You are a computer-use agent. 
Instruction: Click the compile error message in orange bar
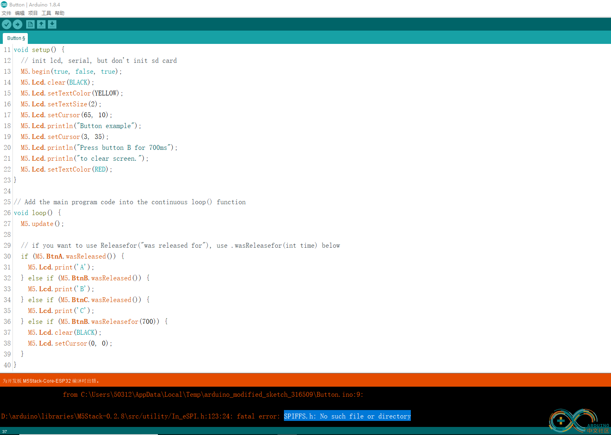(51, 381)
